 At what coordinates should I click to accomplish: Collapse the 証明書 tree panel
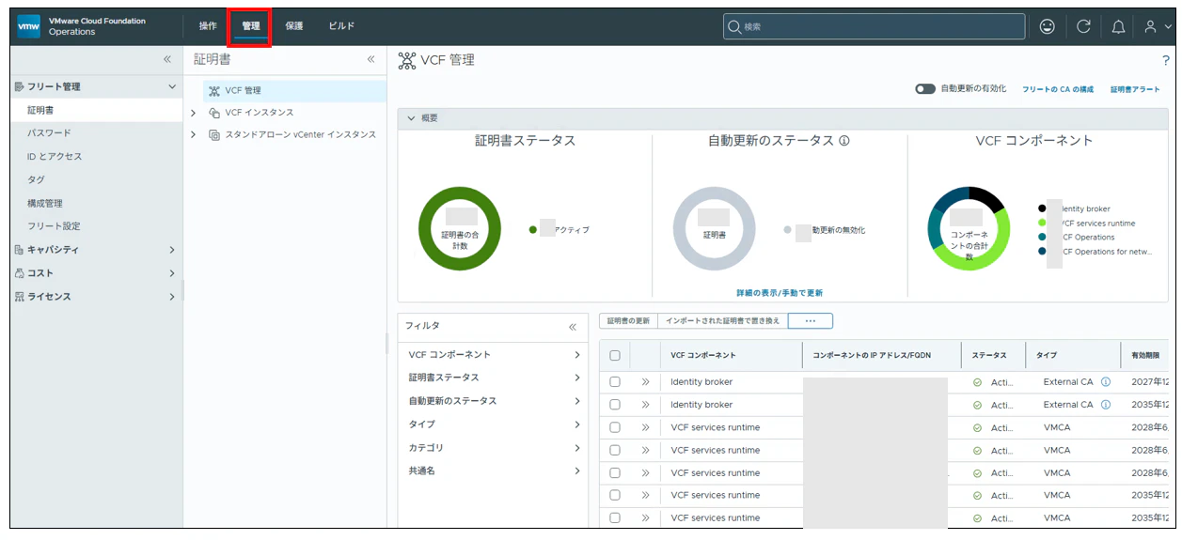click(x=370, y=59)
